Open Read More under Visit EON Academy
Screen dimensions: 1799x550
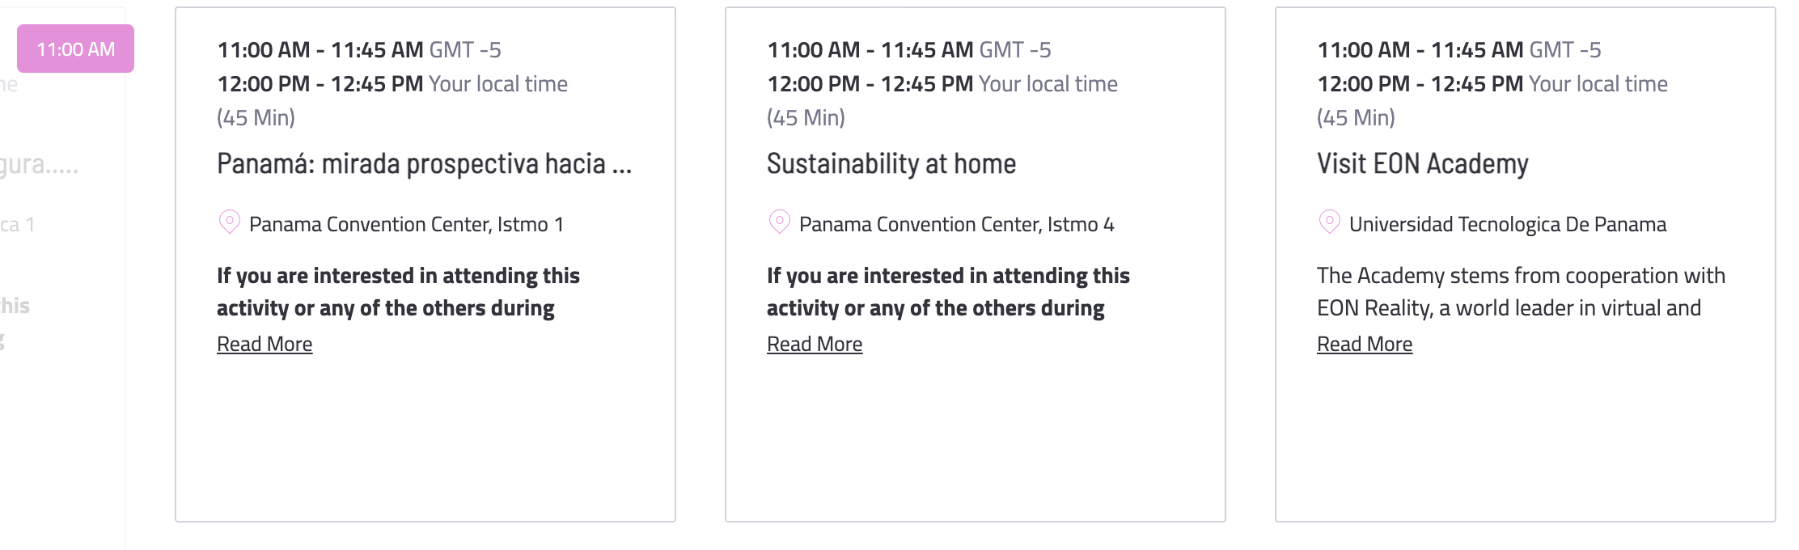(x=1365, y=344)
